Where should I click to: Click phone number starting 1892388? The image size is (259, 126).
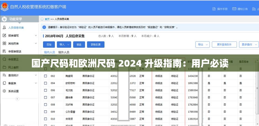point(193,83)
